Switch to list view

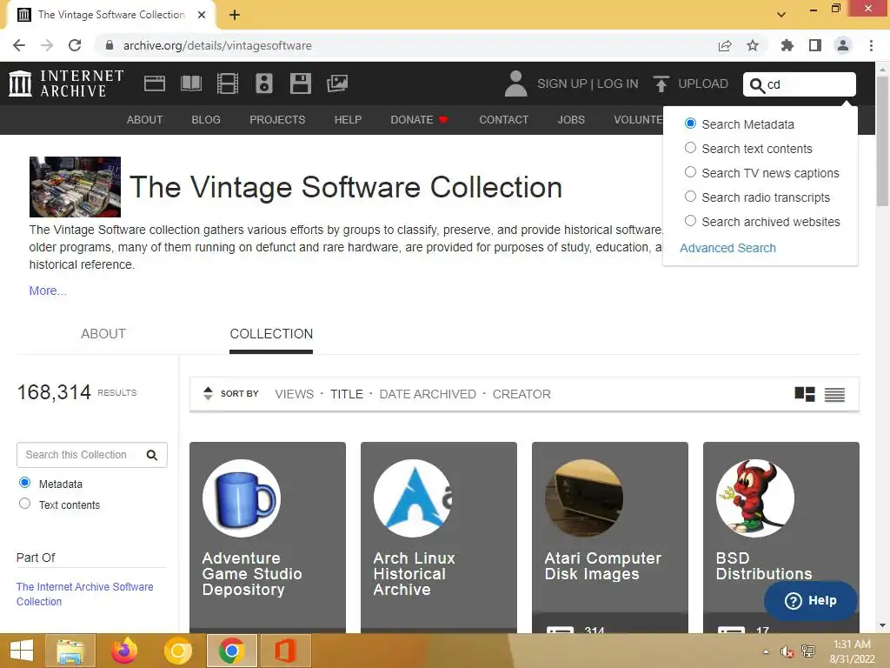[834, 394]
